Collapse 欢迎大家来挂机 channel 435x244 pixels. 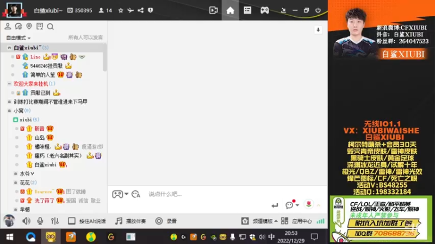pyautogui.click(x=9, y=84)
